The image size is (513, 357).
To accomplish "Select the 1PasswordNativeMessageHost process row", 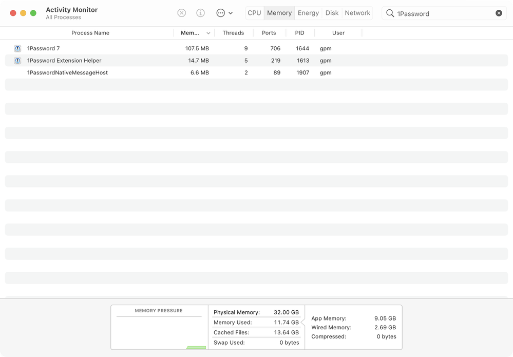I will 67,73.
